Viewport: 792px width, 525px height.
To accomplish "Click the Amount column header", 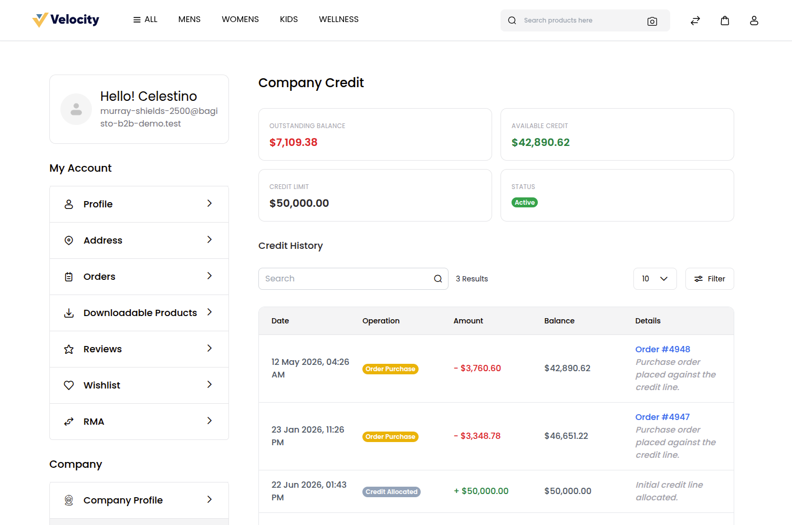I will pos(468,321).
